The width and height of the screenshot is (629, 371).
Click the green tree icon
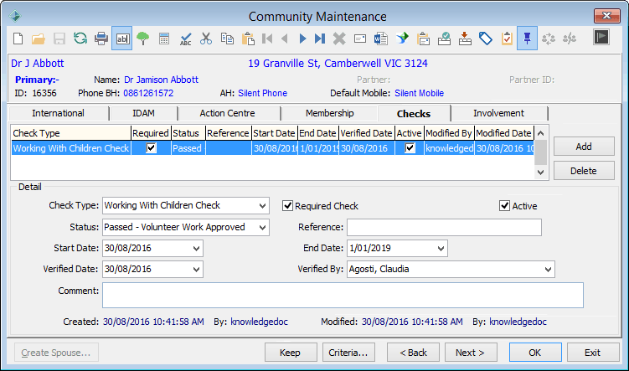coord(143,39)
